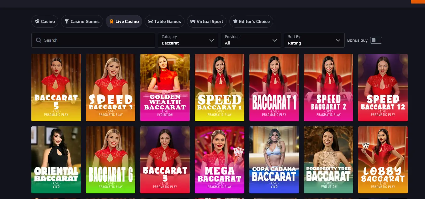Image resolution: width=425 pixels, height=199 pixels.
Task: Open the Virtual Sport tab
Action: (207, 21)
